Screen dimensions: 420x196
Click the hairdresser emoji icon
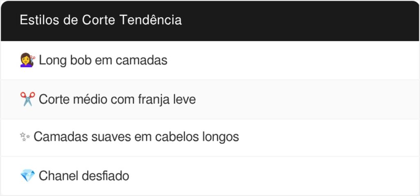pyautogui.click(x=27, y=60)
